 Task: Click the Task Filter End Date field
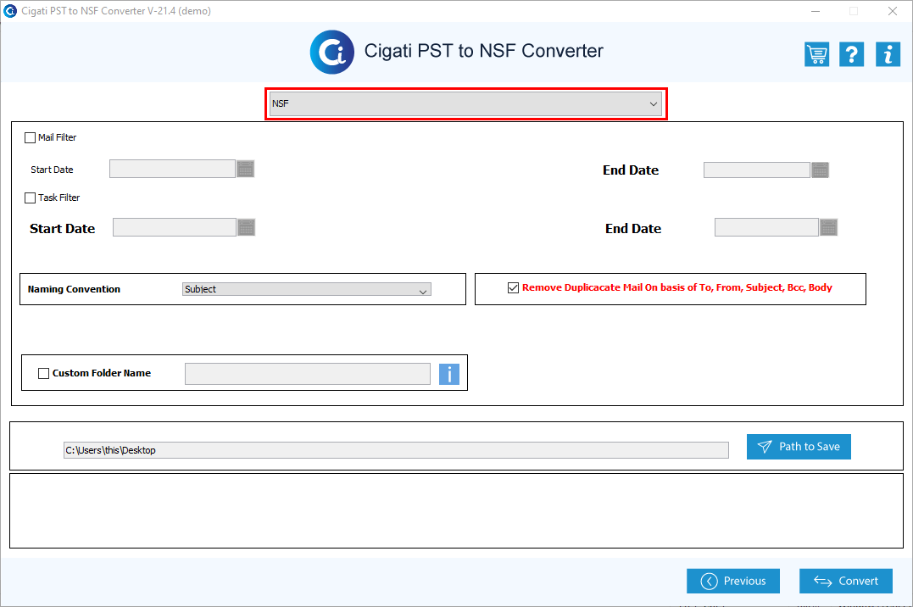coord(766,227)
